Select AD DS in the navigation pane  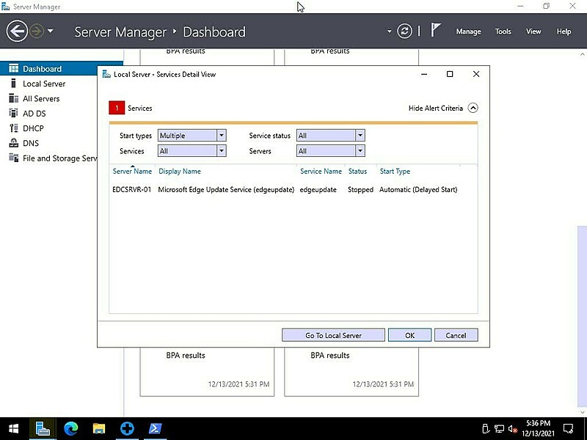[34, 113]
